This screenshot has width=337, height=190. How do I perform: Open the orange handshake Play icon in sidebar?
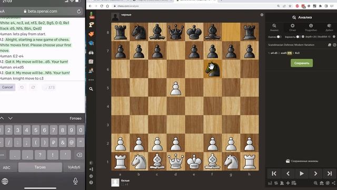pos(91,34)
